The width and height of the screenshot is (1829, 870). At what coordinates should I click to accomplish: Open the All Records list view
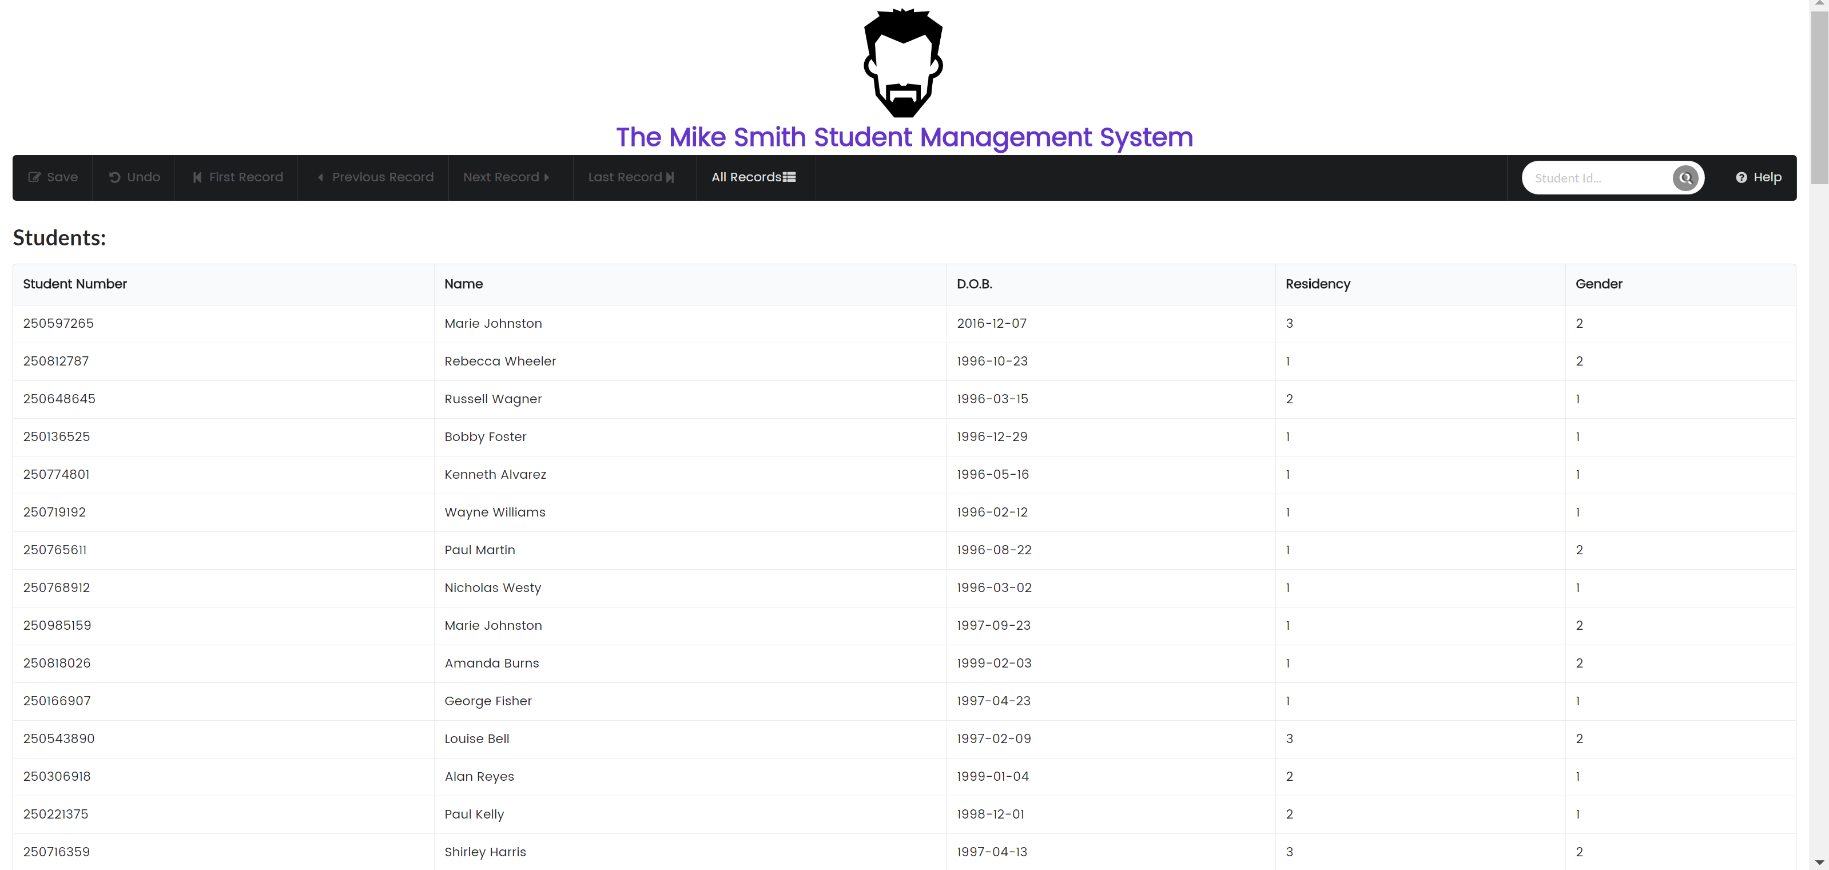pos(753,177)
